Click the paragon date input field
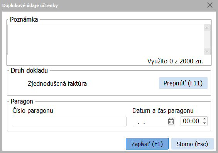The height and width of the screenshot is (153, 218). tap(150, 122)
